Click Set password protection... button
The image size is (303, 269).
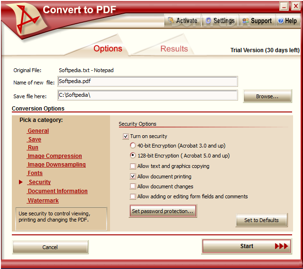click(163, 211)
